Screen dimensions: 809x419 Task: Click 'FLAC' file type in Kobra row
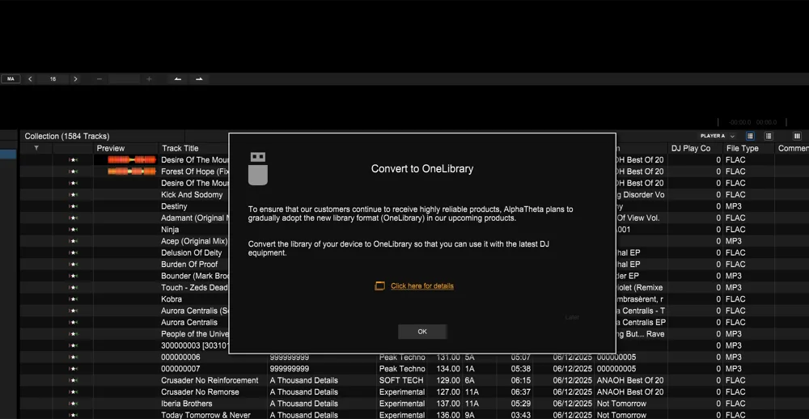(735, 299)
